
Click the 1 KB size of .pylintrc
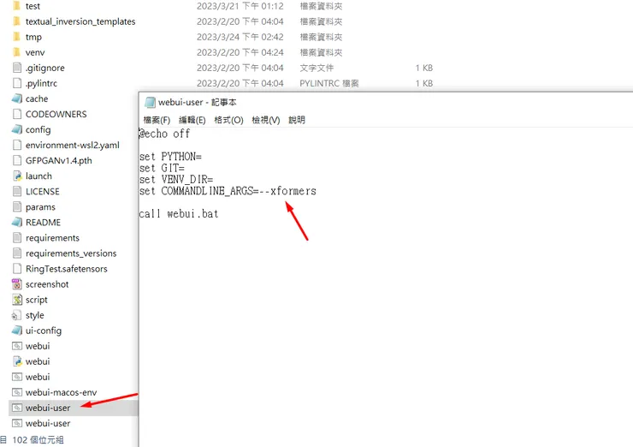[x=424, y=83]
